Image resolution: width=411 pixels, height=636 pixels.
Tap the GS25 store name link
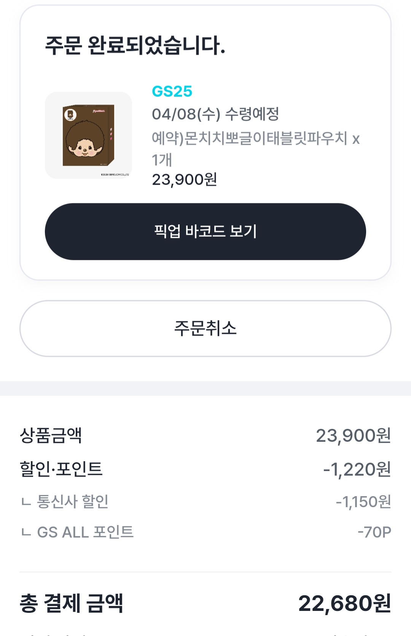click(172, 91)
